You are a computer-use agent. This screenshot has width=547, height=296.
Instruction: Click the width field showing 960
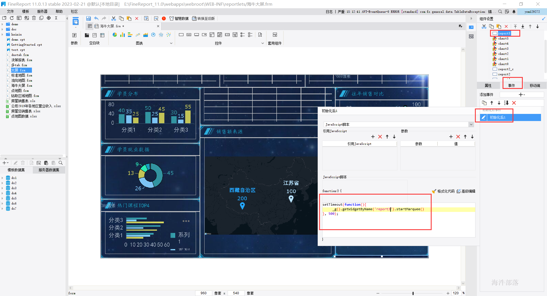203,293
